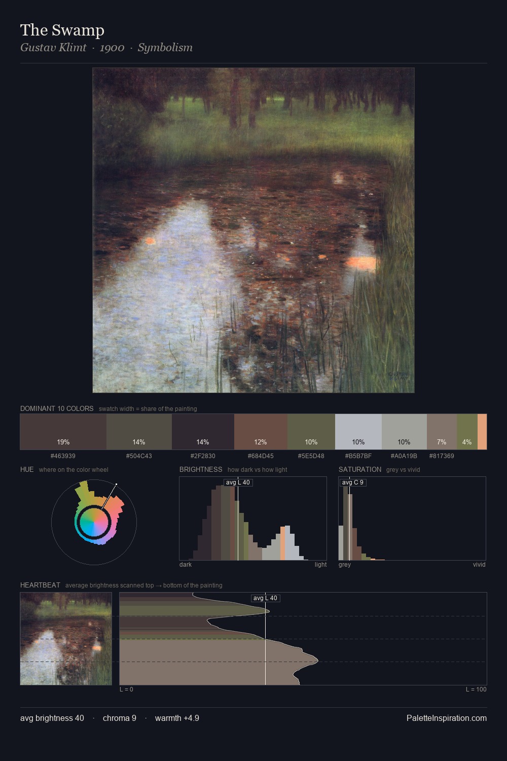Screen dimensions: 507x761
Task: Click the heartbeat painting thumbnail
Action: point(66,639)
